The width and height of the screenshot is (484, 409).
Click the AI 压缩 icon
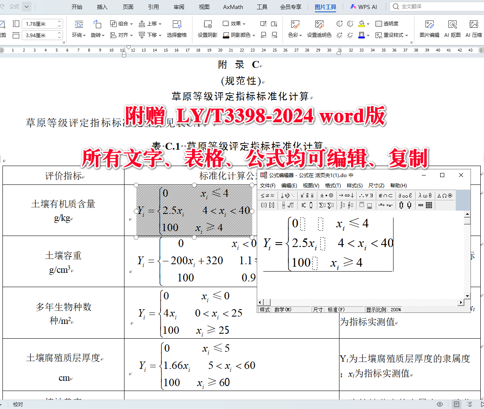click(474, 29)
